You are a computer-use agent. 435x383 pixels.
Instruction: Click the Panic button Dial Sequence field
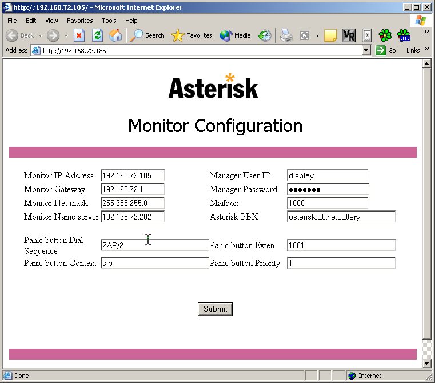tap(155, 245)
